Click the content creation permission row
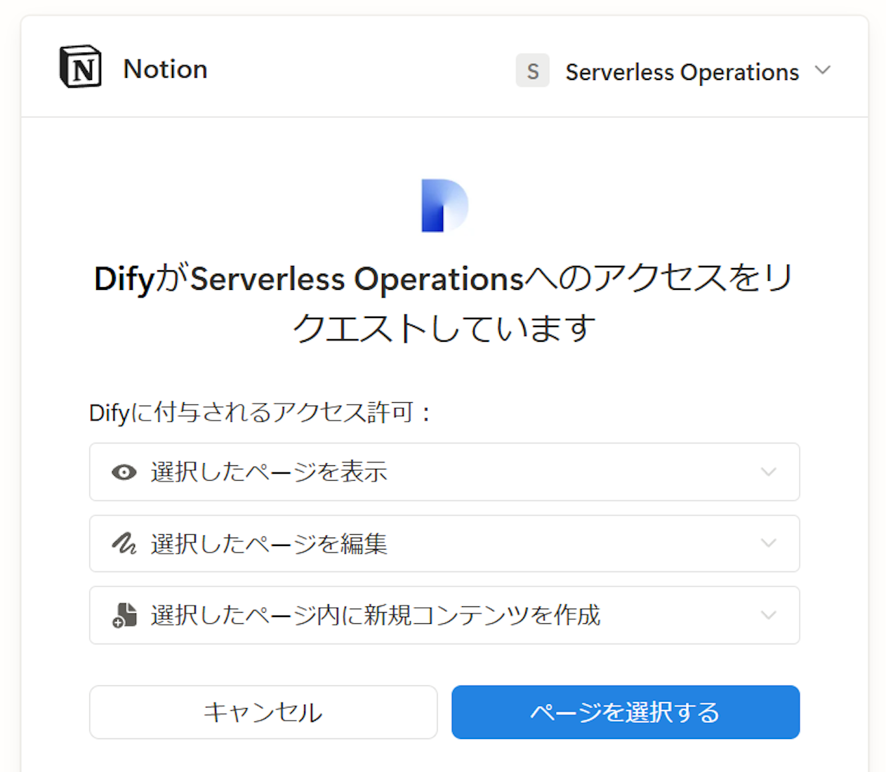Viewport: 886px width, 772px height. (444, 615)
